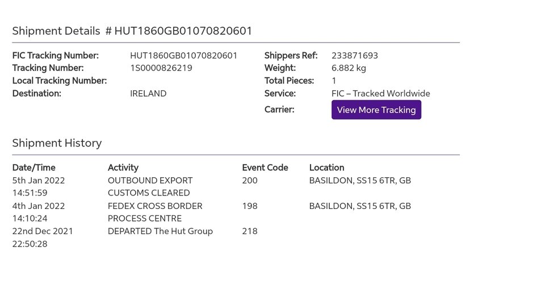558x284 pixels.
Task: Click the FIC Tracking Number value HUT1860GB01070820601
Action: point(183,56)
